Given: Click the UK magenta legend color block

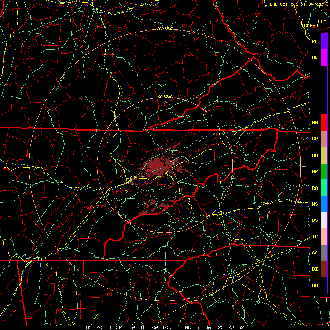Looking at the screenshot, I should [324, 58].
